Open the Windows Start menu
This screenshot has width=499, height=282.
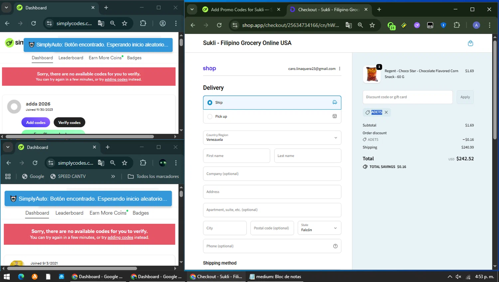(7, 277)
